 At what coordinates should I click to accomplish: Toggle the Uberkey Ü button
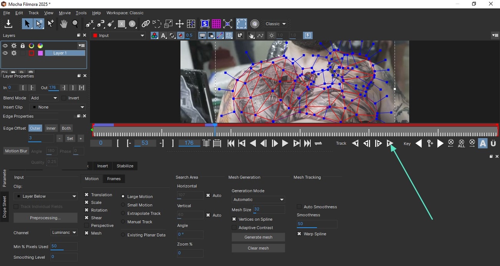point(493,144)
